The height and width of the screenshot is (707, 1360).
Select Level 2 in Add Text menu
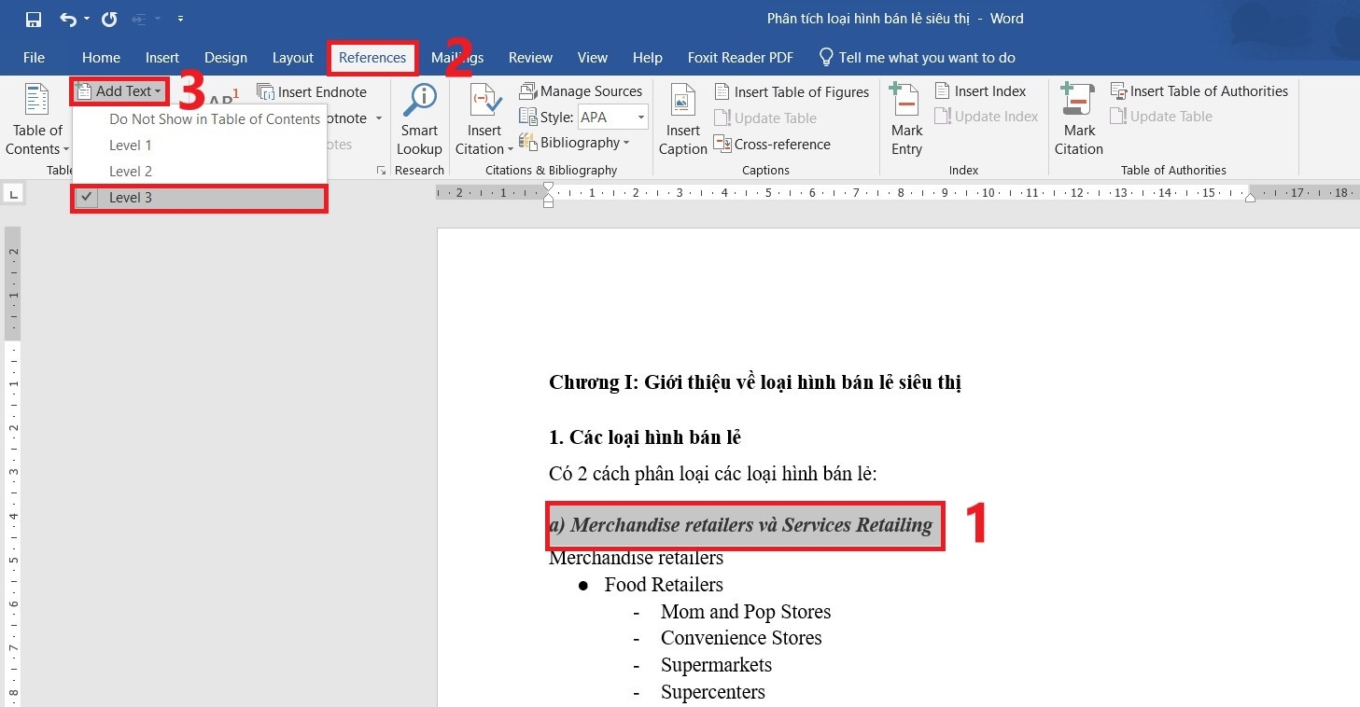point(200,172)
